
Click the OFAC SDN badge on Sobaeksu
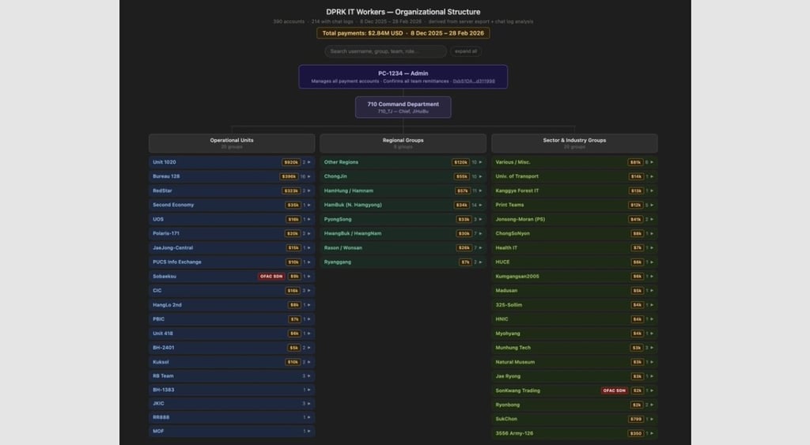pyautogui.click(x=271, y=276)
